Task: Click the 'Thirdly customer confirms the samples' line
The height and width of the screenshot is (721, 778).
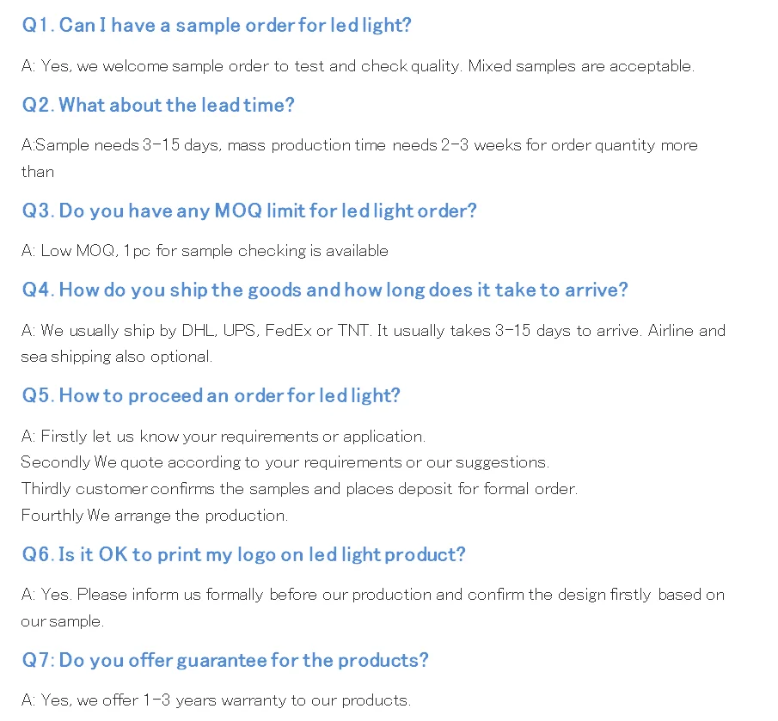Action: coord(299,489)
